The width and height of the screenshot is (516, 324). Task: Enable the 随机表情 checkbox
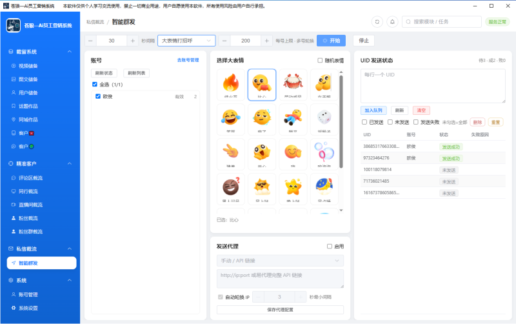pyautogui.click(x=320, y=60)
